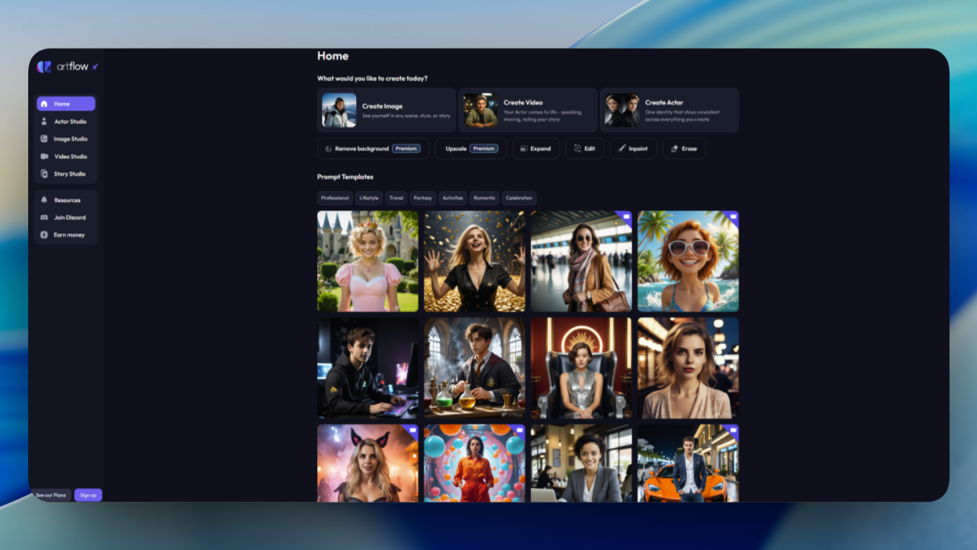Open the woman on throne template
Screen dimensions: 977x550
click(581, 368)
